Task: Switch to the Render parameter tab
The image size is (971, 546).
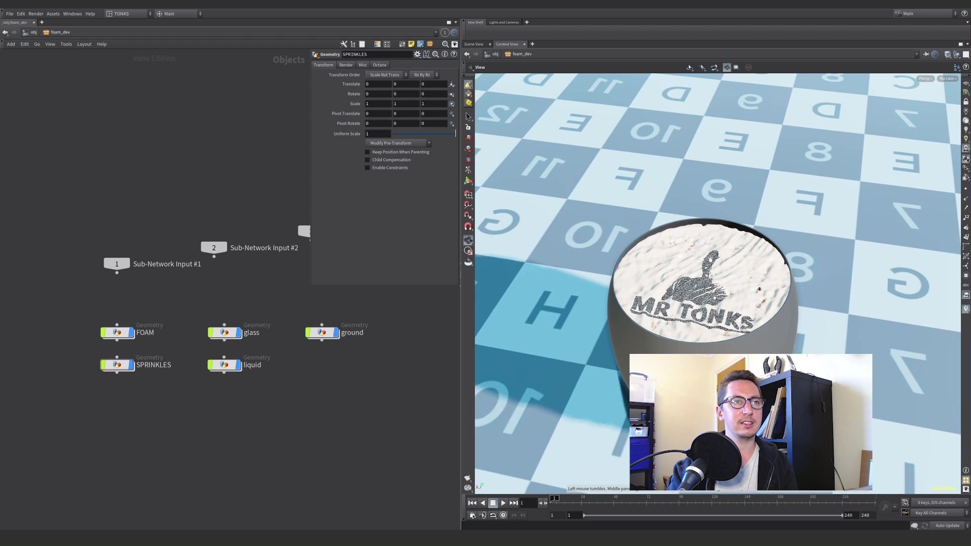Action: (x=346, y=65)
